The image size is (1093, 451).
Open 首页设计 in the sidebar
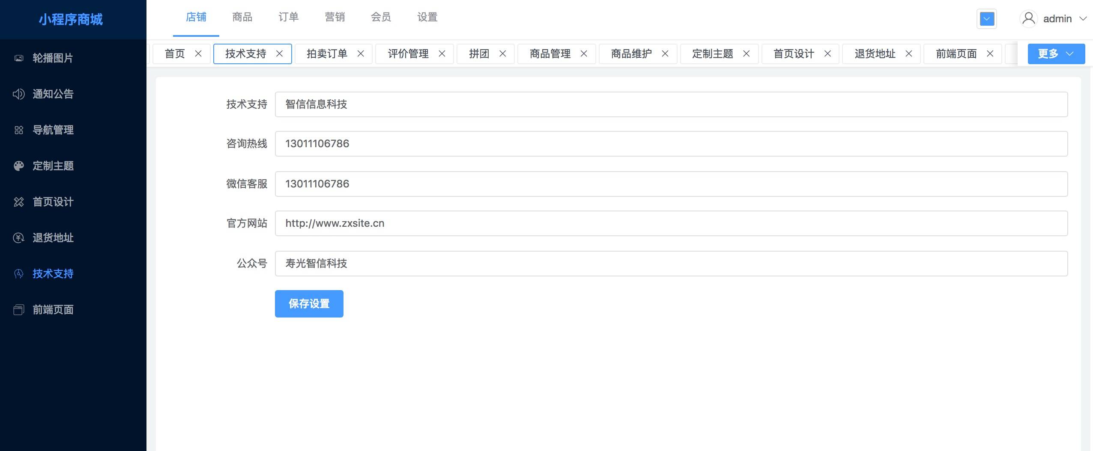tap(73, 202)
